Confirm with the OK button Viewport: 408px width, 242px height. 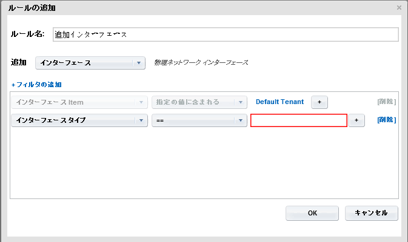point(312,213)
